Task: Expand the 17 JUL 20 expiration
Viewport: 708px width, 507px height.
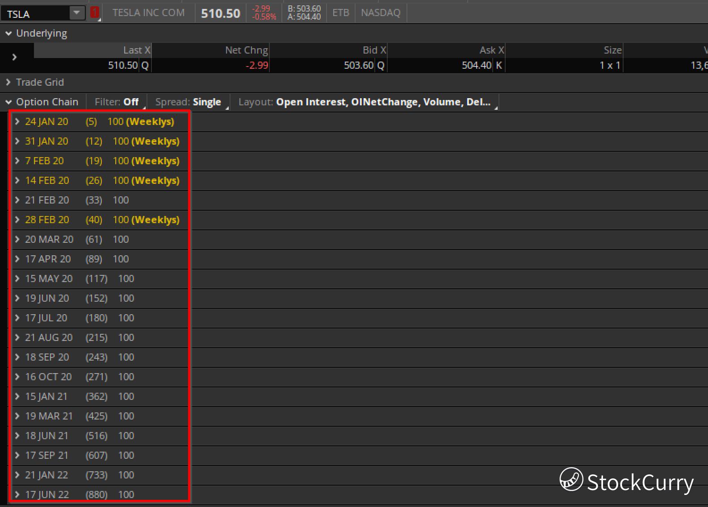Action: (x=17, y=318)
